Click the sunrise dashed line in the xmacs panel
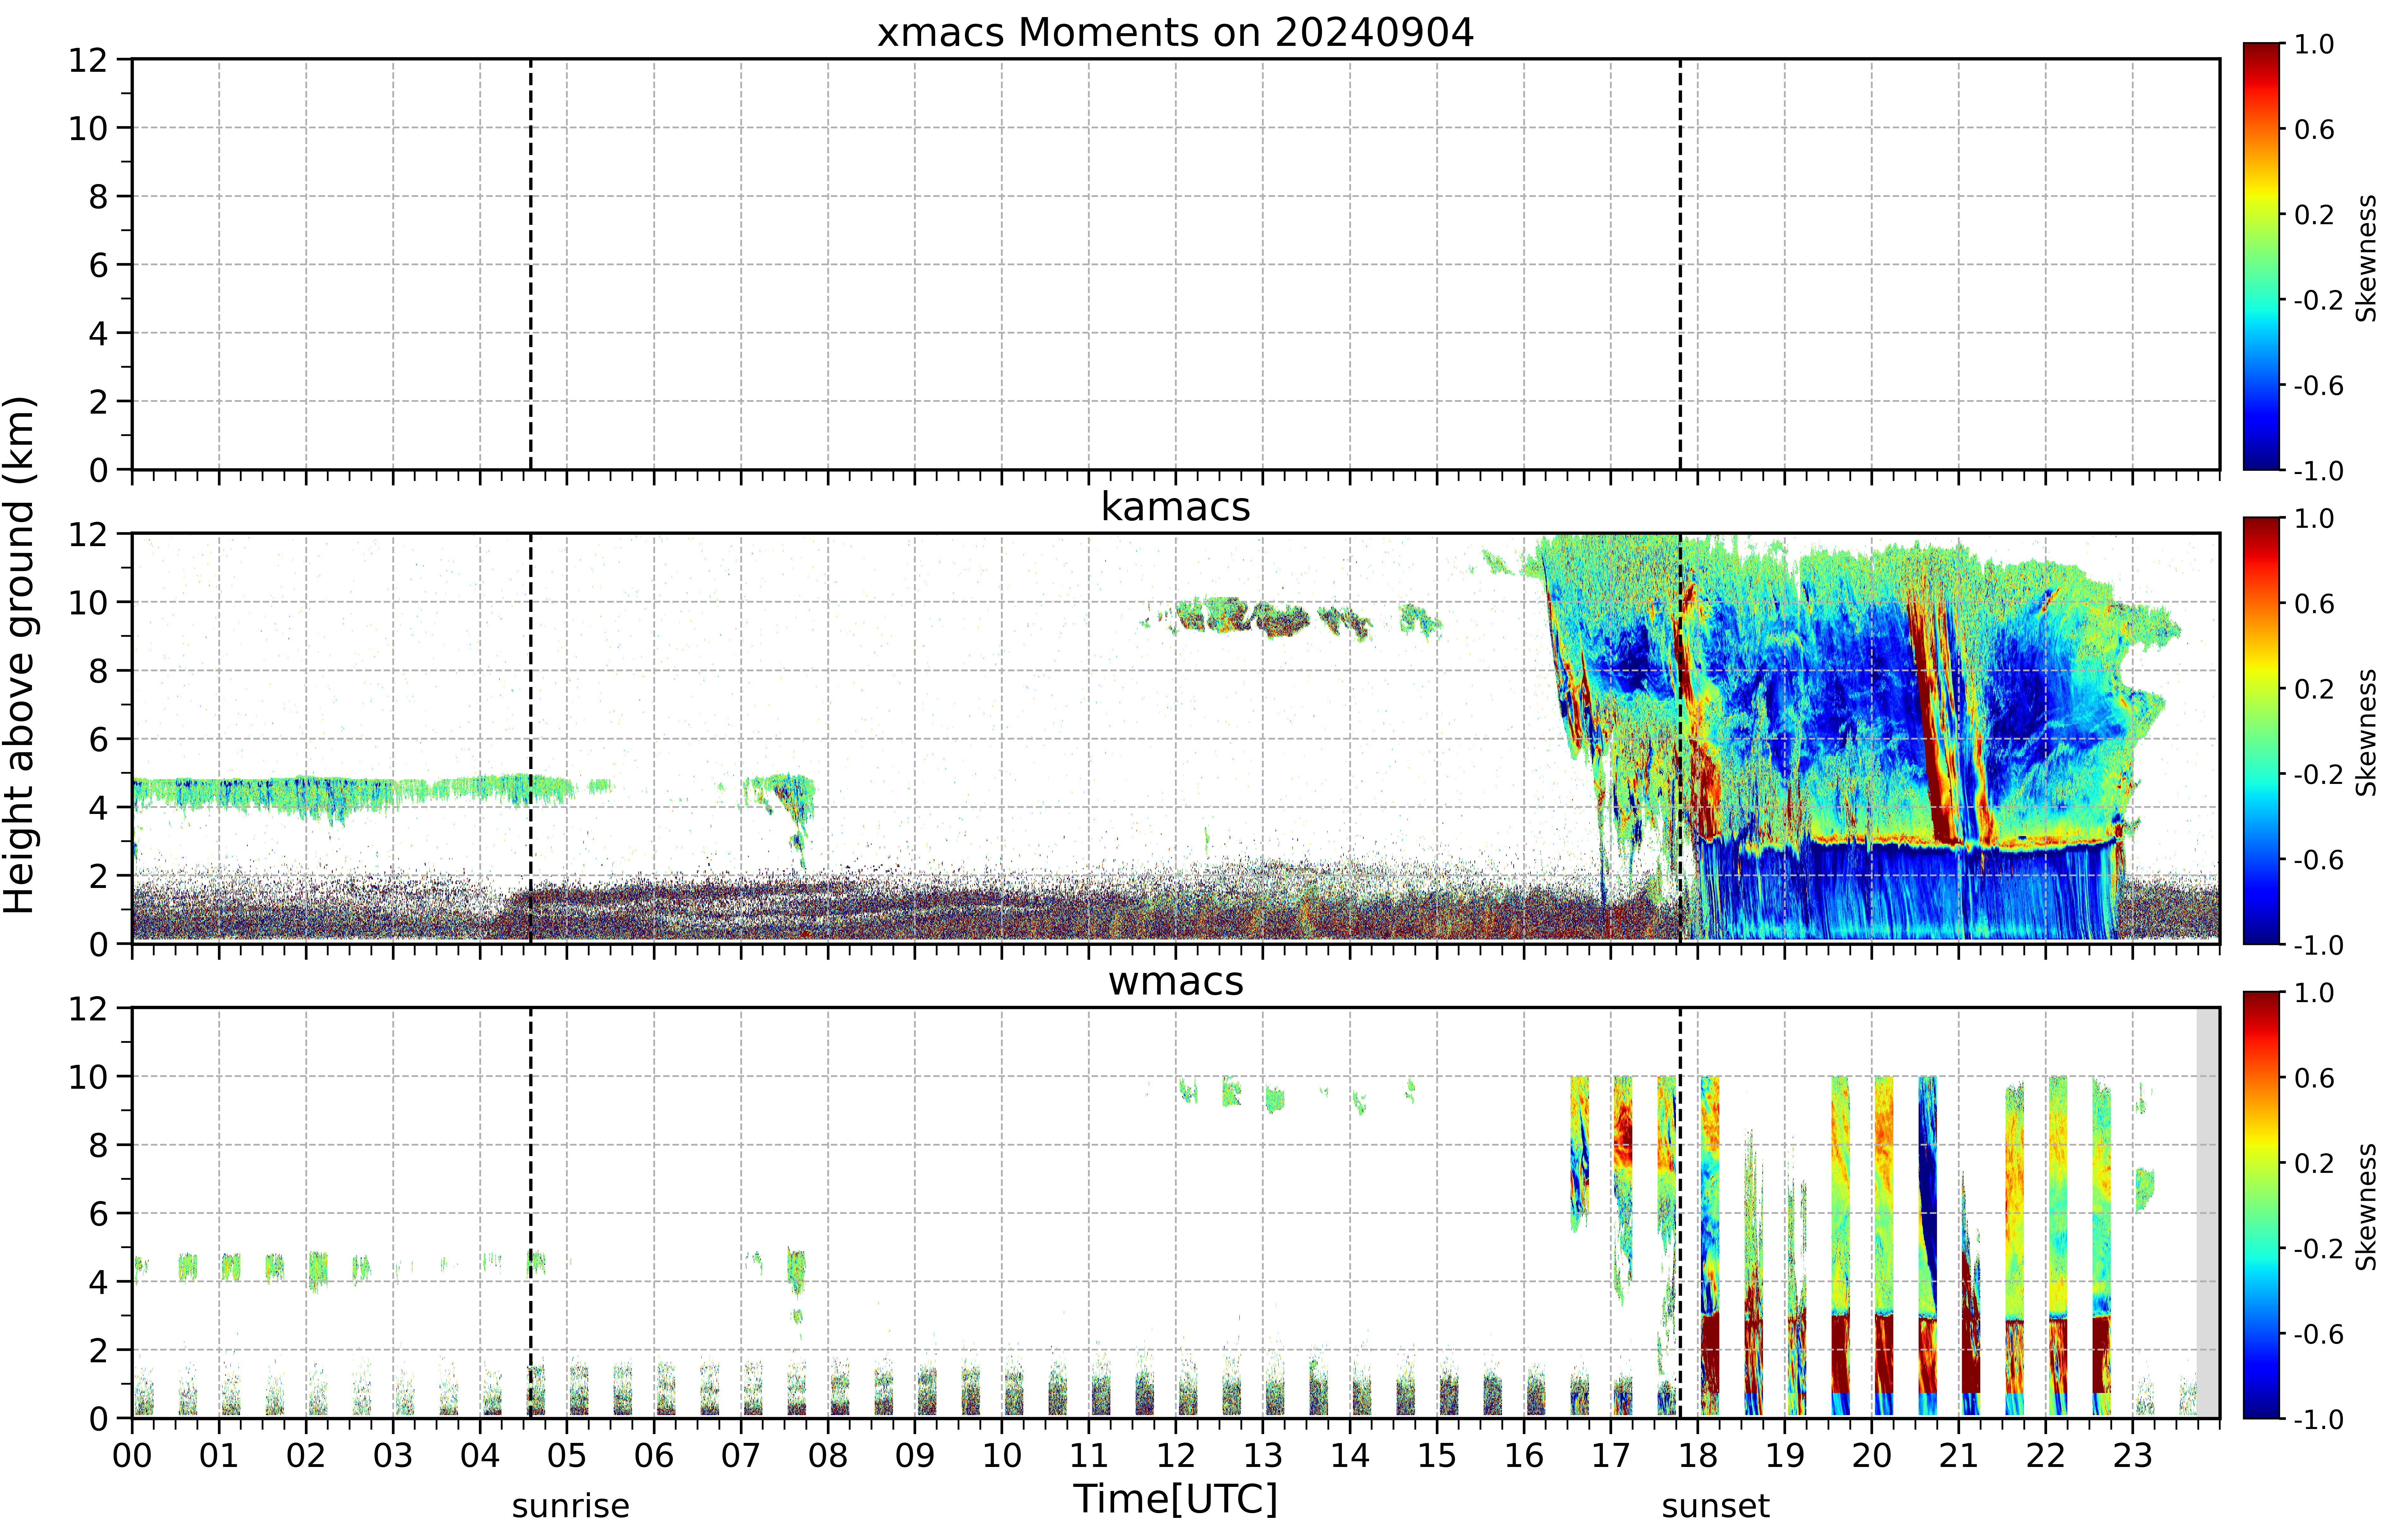 coord(530,264)
